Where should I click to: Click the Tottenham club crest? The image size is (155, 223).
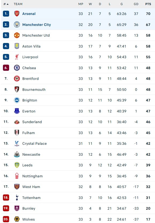click(x=17, y=198)
